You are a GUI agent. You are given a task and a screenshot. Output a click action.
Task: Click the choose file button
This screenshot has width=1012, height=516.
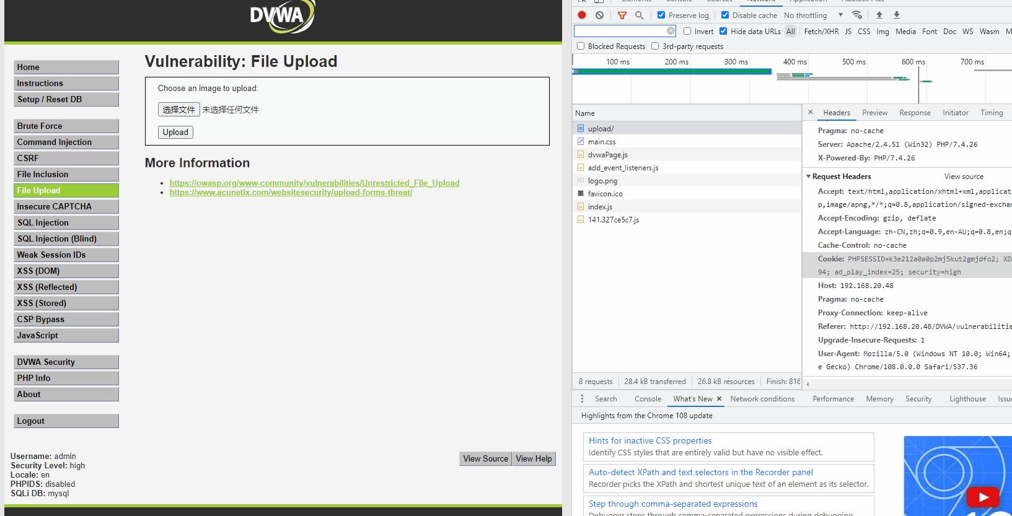click(178, 110)
